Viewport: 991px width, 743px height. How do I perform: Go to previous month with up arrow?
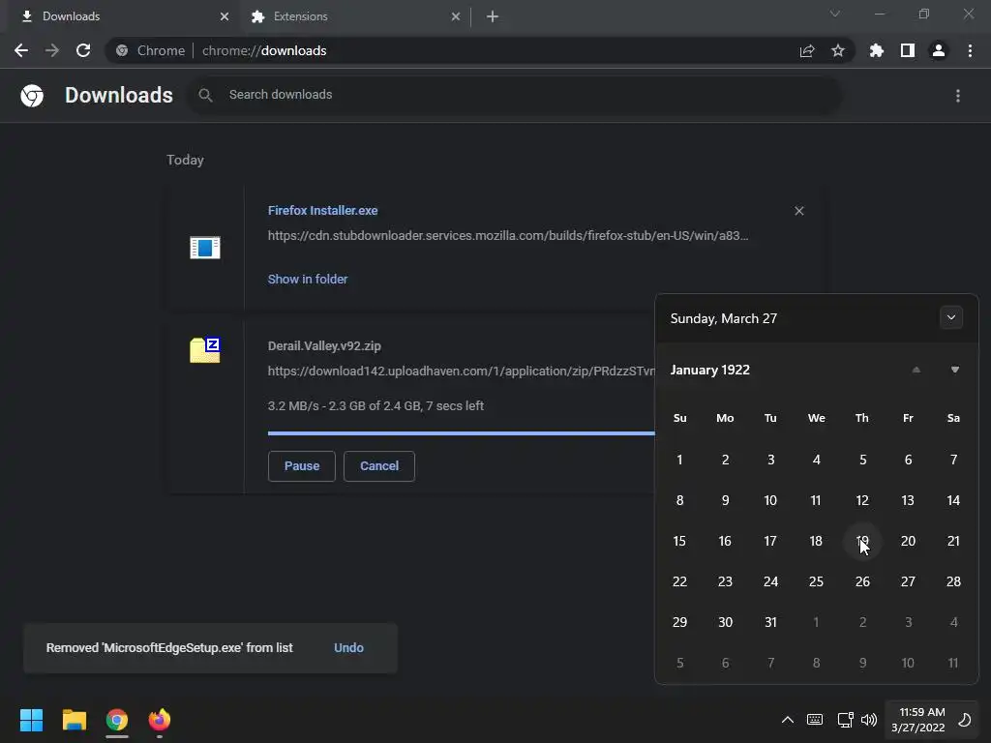tap(916, 370)
